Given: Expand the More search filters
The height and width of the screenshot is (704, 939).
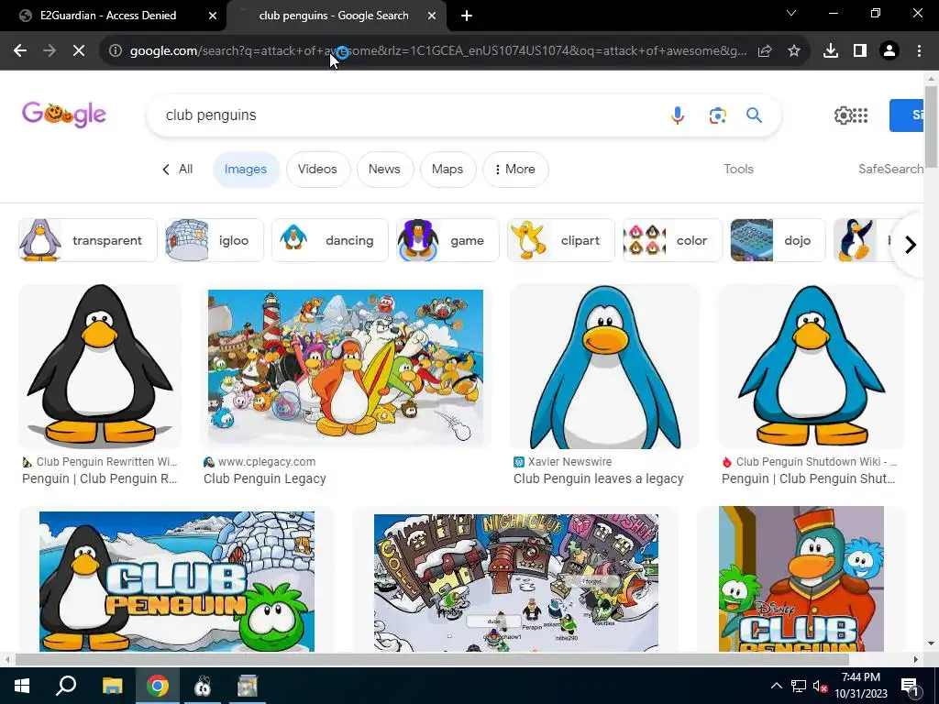Looking at the screenshot, I should (515, 170).
